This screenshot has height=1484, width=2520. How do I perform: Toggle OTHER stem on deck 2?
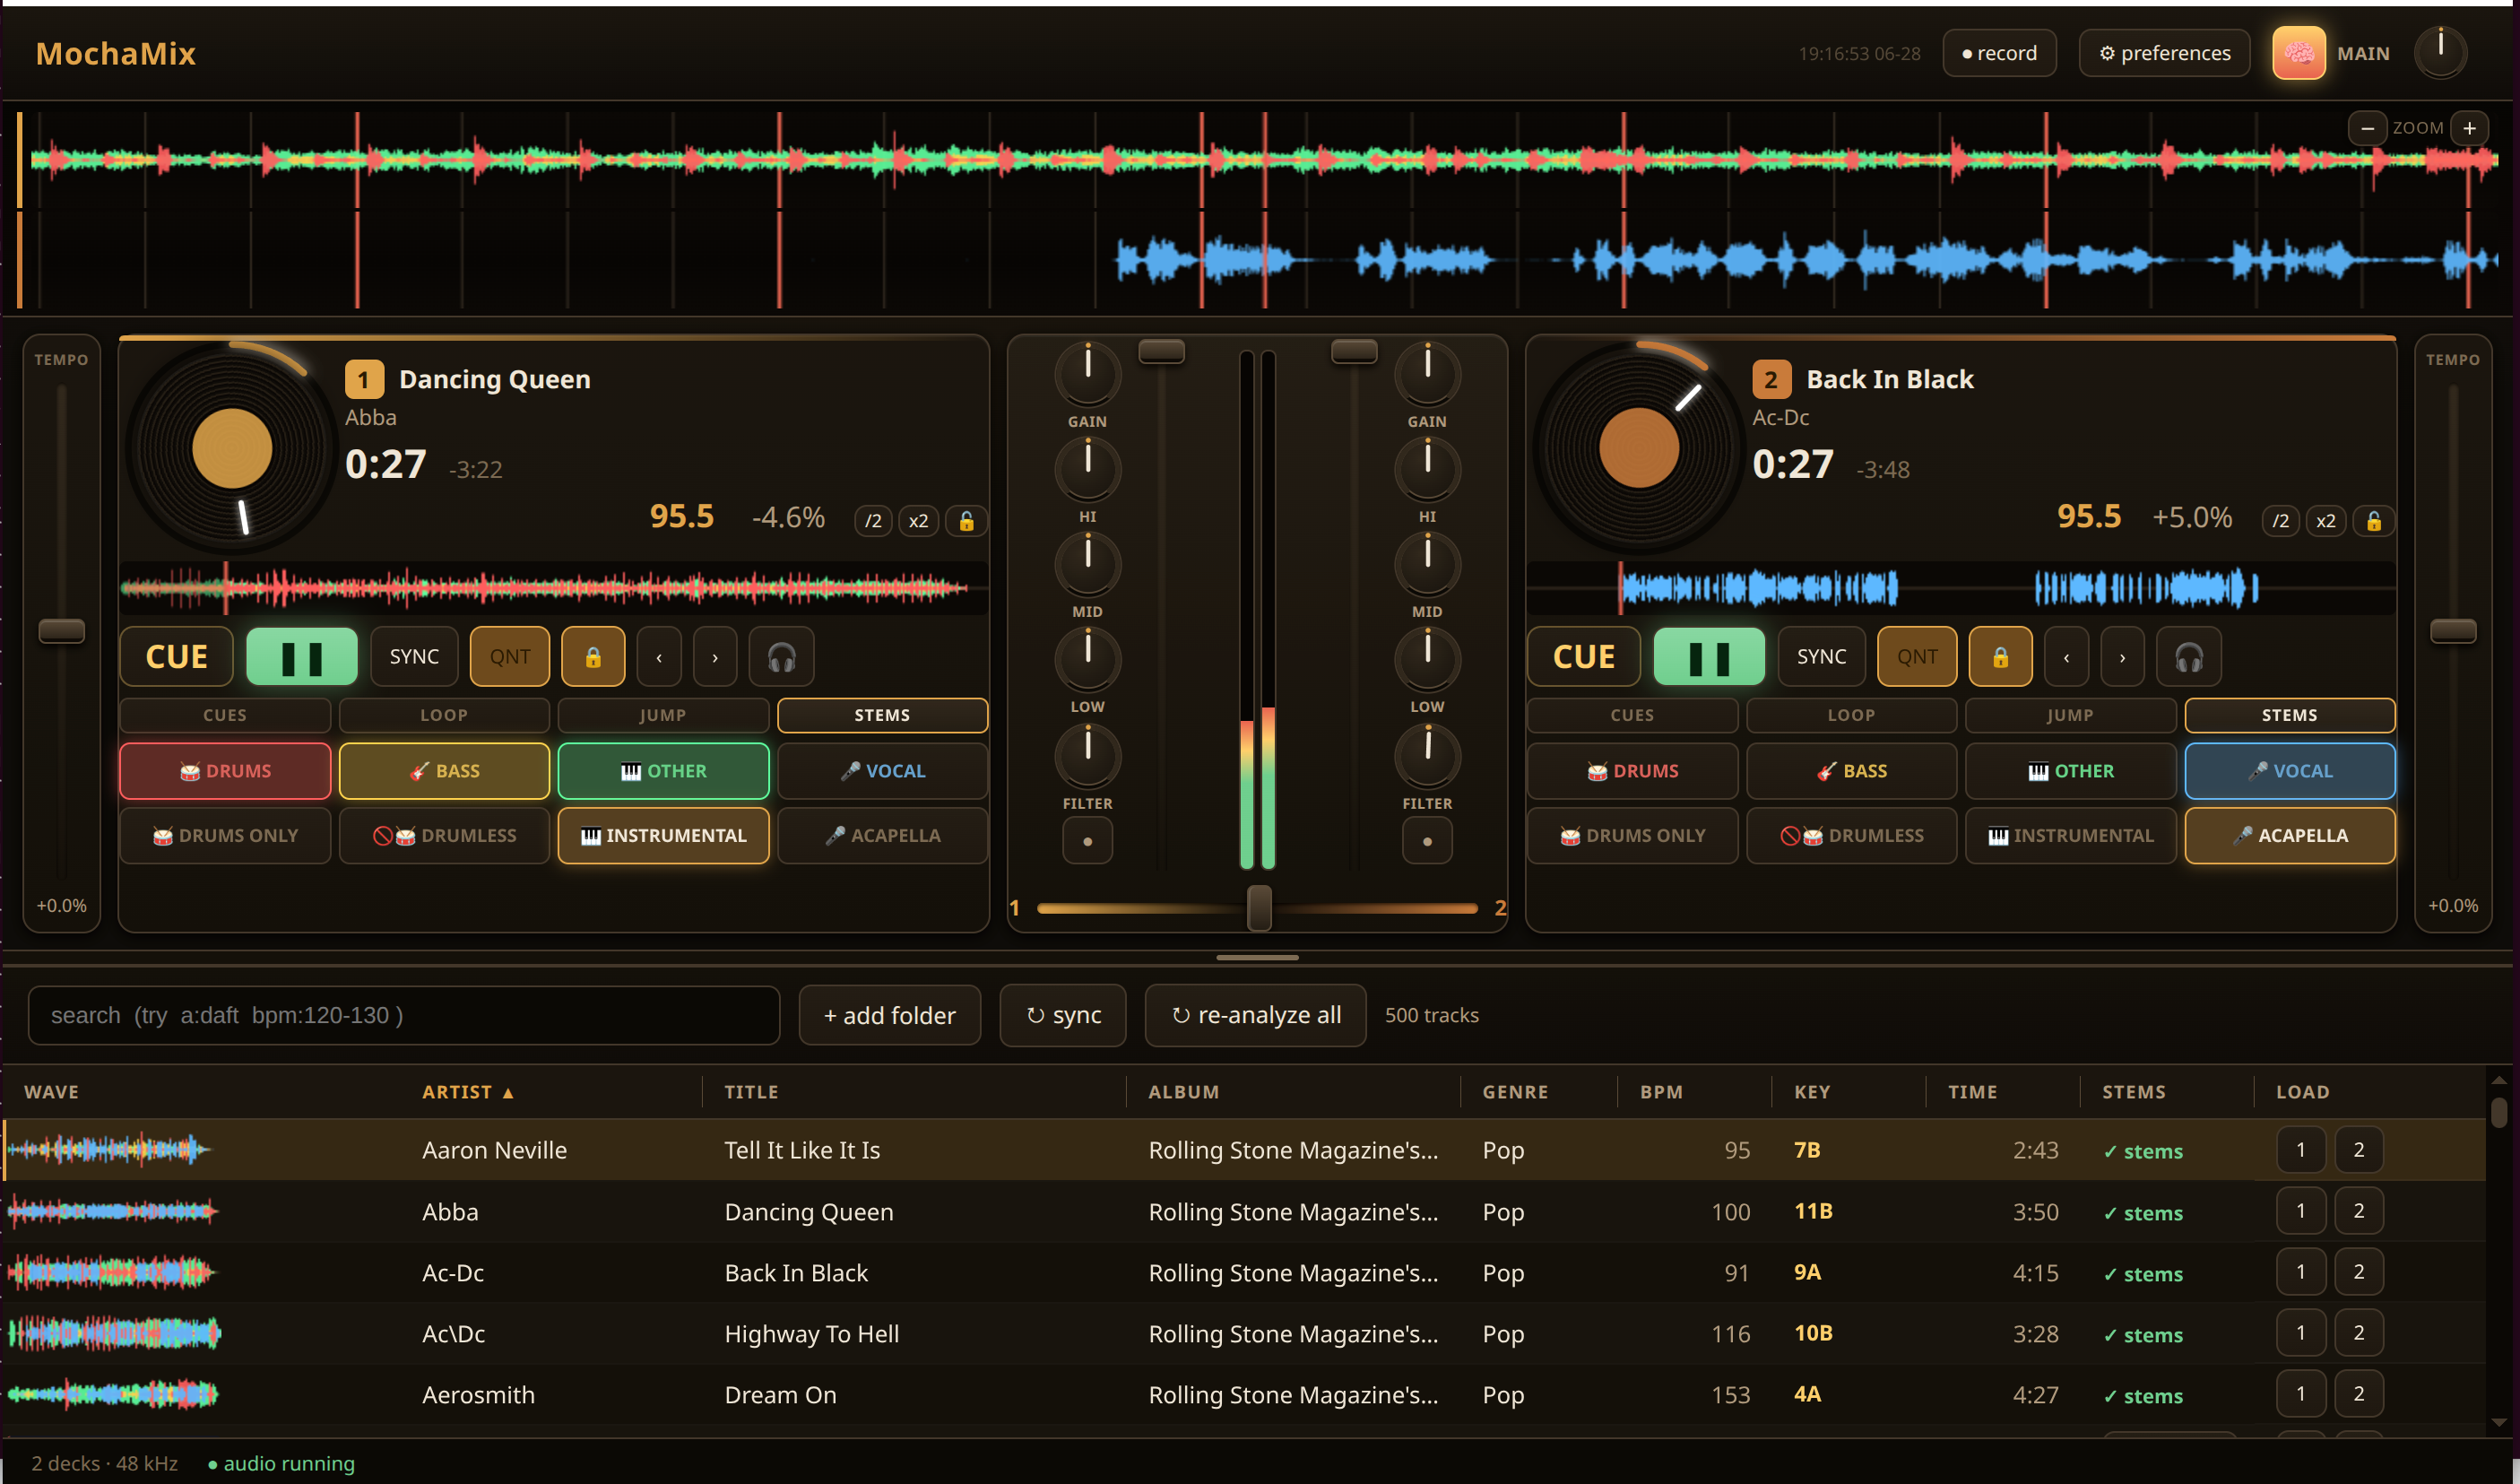tap(2070, 771)
